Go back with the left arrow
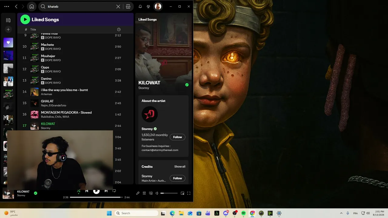This screenshot has height=218, width=388. (x=16, y=6)
